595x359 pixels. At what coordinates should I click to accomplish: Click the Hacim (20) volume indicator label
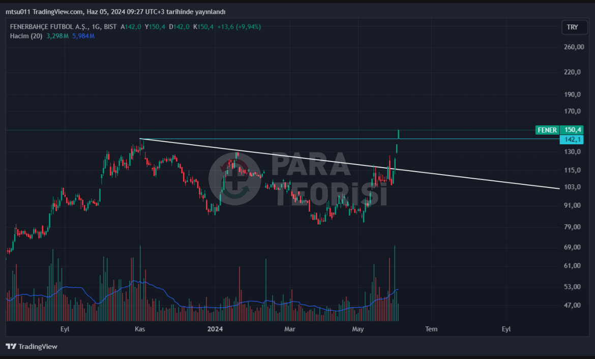(26, 36)
